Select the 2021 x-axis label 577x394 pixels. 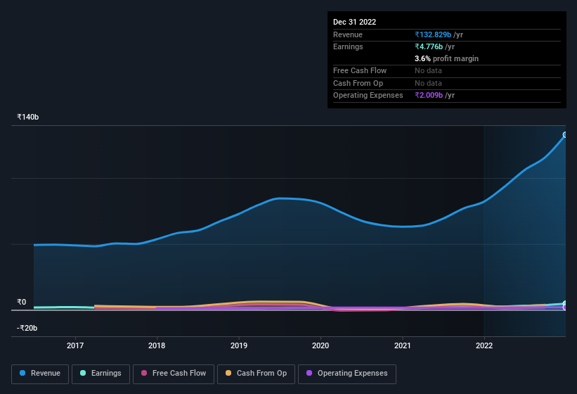pyautogui.click(x=403, y=345)
